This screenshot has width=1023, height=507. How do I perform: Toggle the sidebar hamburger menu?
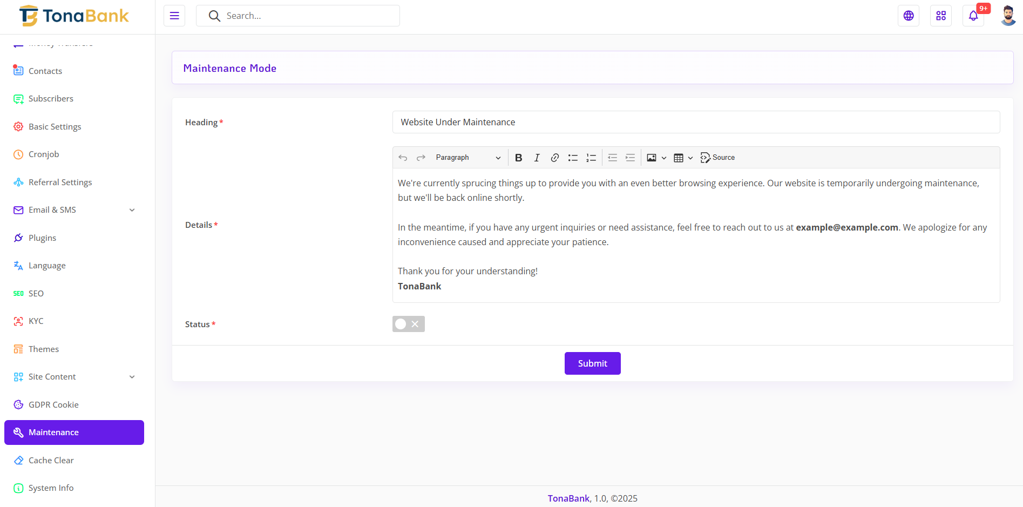[174, 16]
